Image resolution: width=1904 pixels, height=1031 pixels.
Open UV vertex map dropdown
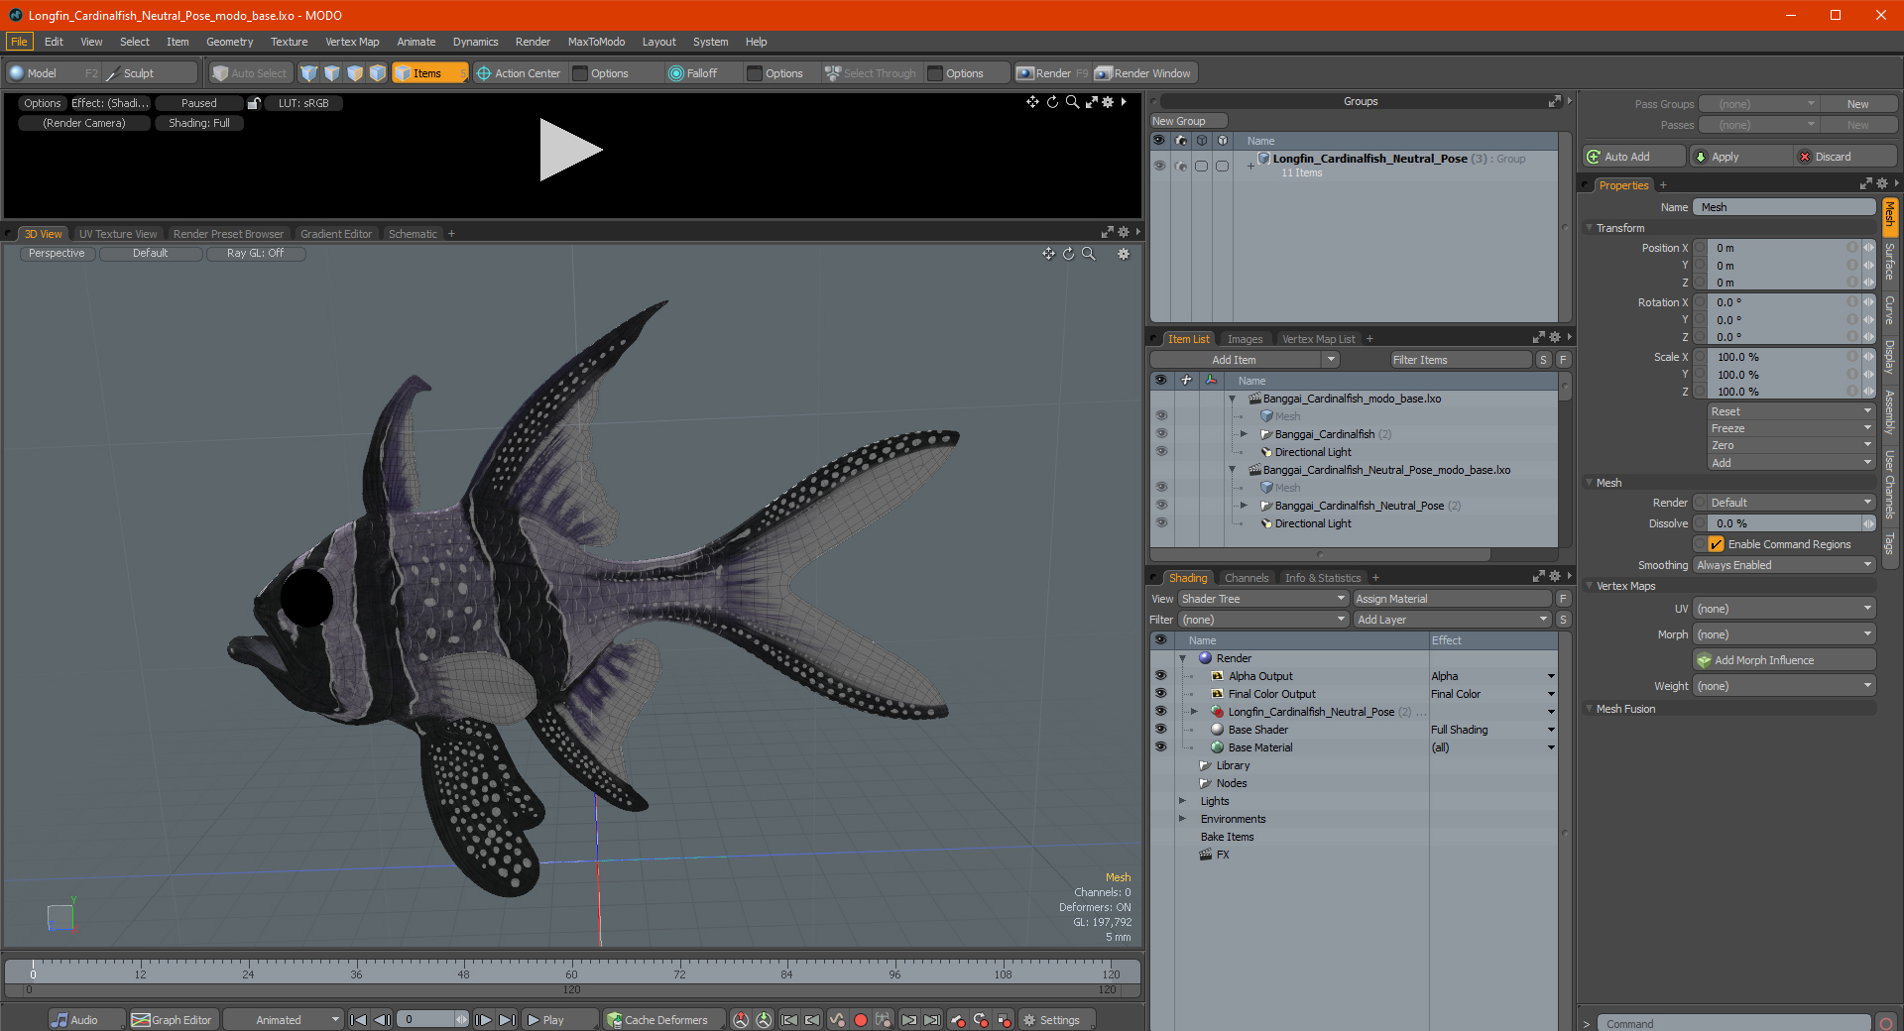point(1784,609)
